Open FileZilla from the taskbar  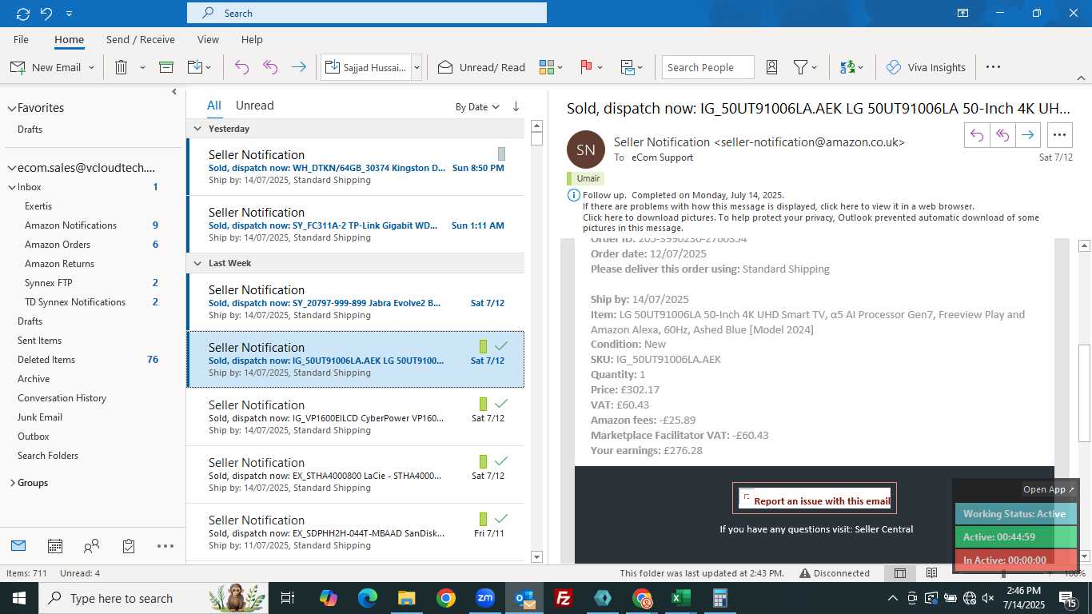click(564, 598)
